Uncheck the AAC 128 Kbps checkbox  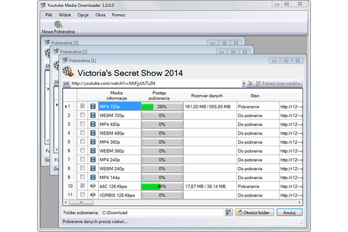82,186
